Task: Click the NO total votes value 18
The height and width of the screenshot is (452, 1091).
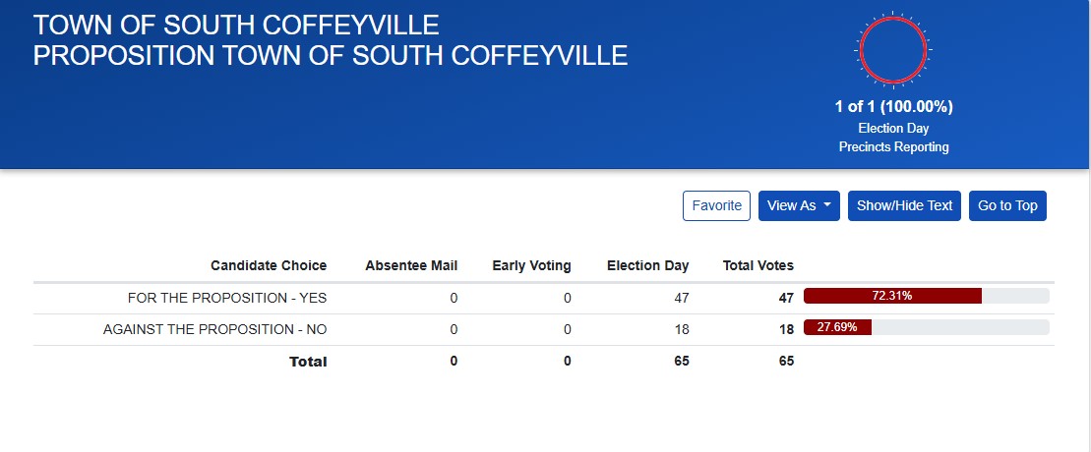Action: pos(785,329)
